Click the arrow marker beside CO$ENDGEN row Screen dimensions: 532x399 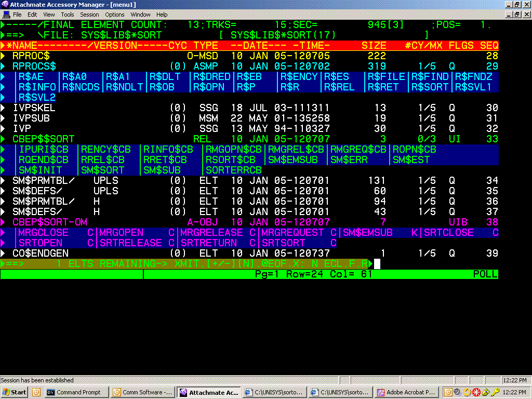pos(3,254)
